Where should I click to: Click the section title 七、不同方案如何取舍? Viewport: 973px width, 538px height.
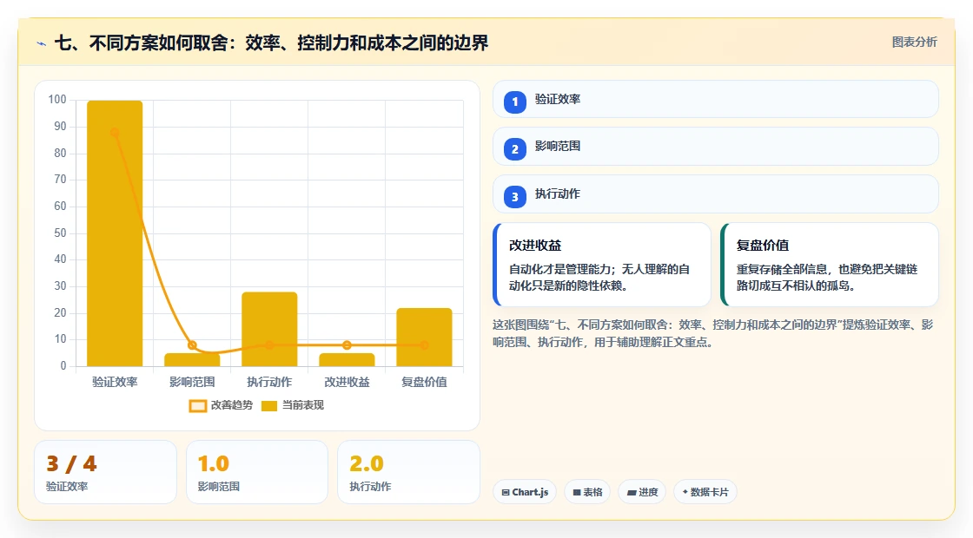[x=272, y=43]
